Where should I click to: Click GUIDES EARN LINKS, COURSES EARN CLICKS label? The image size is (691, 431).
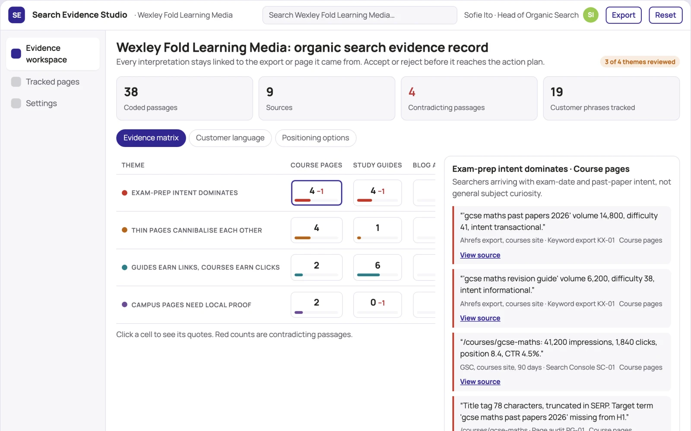(206, 267)
